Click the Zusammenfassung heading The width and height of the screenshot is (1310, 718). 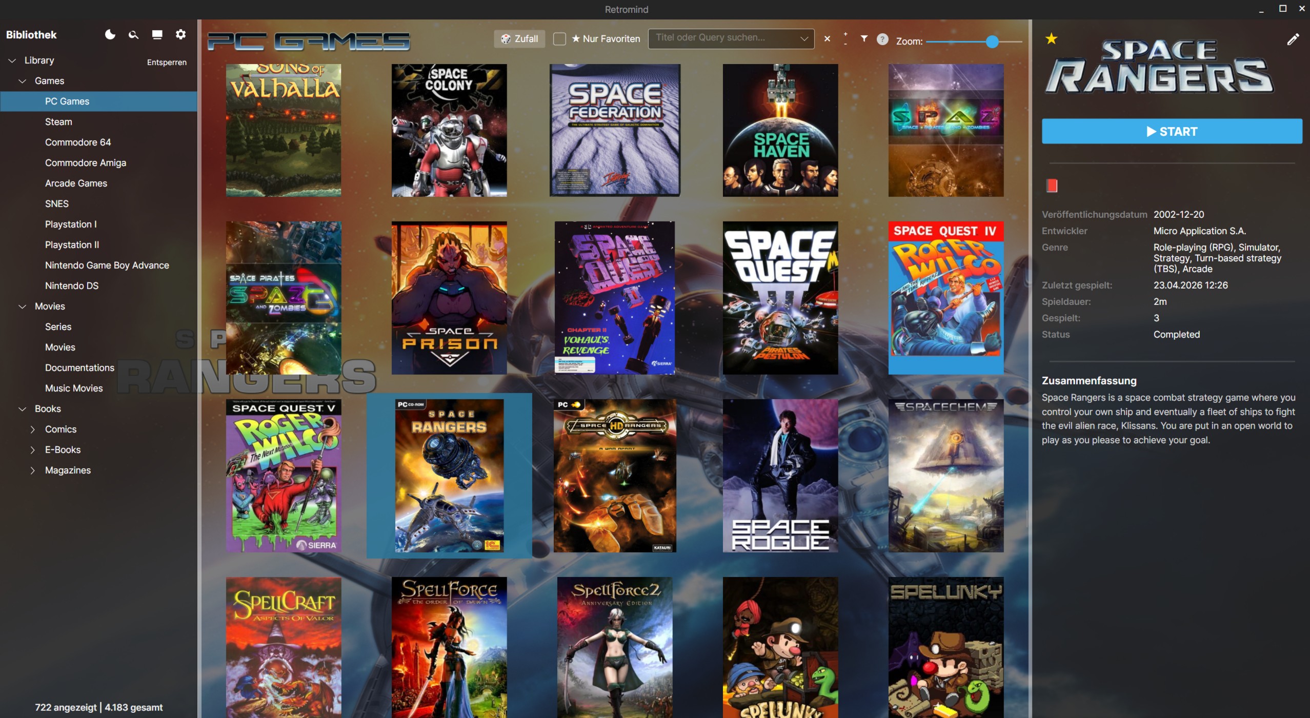point(1089,381)
